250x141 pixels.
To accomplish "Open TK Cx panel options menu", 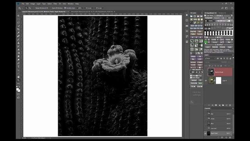I will point(202,13).
